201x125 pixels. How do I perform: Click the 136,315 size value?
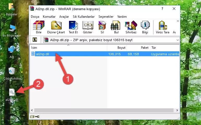114,54
